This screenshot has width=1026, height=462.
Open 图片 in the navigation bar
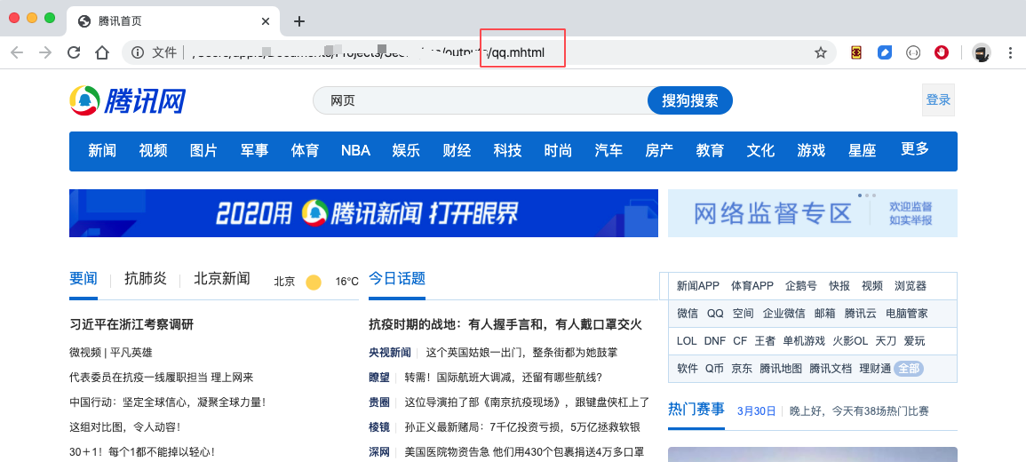(x=203, y=150)
